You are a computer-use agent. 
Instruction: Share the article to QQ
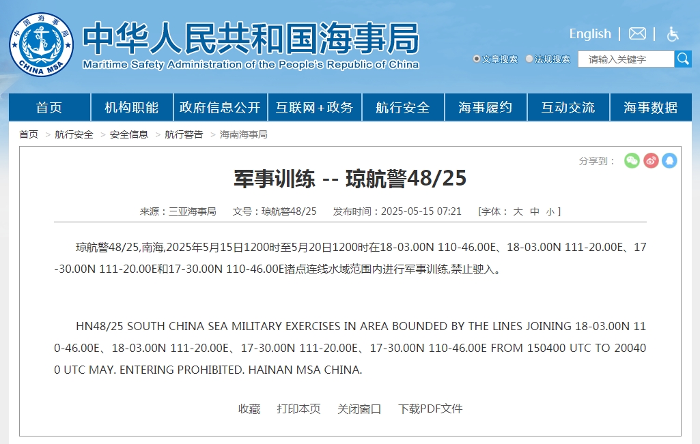point(669,161)
